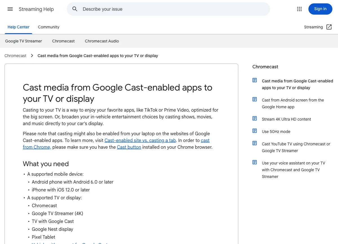Click TV with Google Cast list item

pos(53,221)
